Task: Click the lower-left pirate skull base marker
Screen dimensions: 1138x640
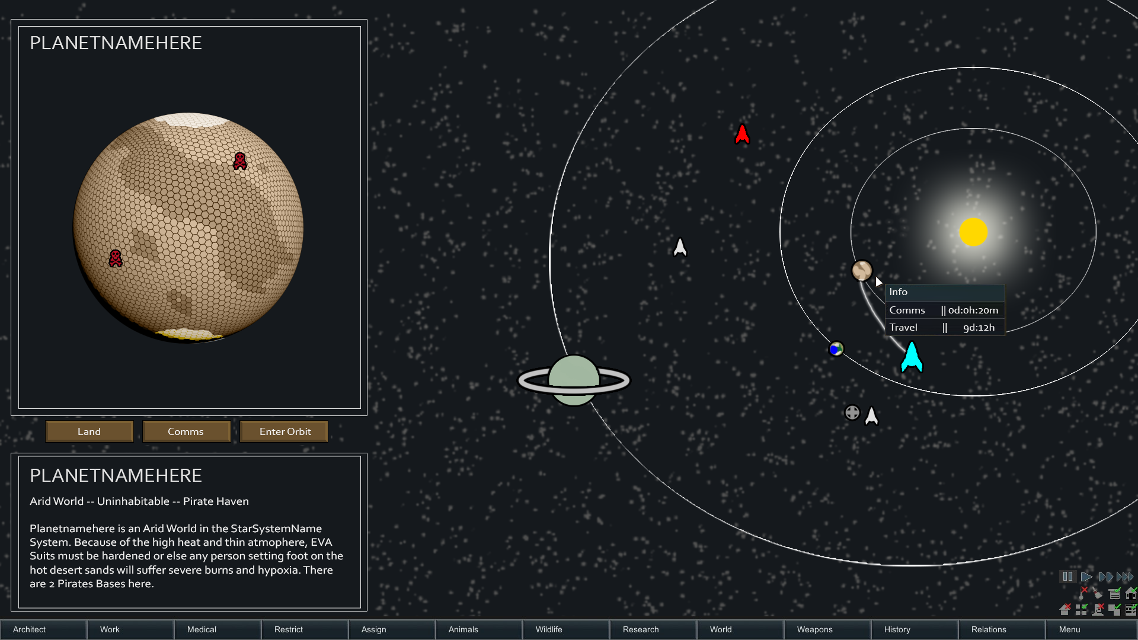Action: (116, 258)
